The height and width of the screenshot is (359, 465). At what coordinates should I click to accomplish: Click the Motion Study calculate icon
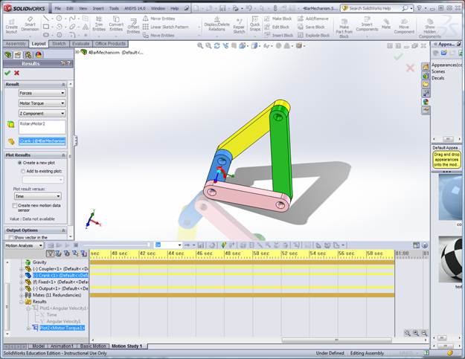coord(51,245)
